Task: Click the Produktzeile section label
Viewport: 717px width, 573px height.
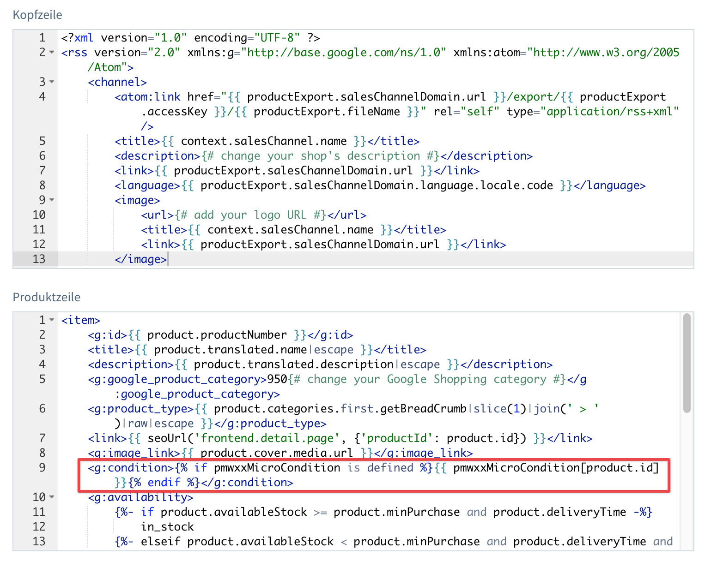Action: pos(47,297)
